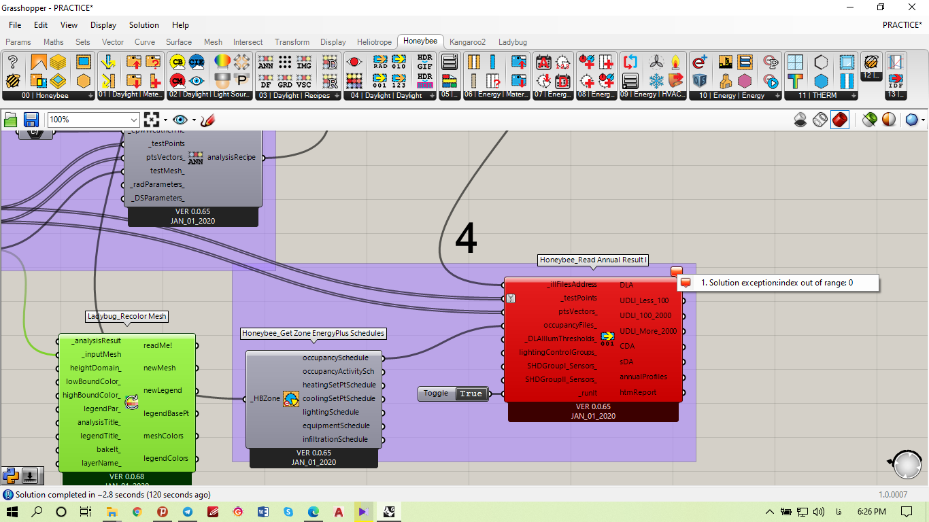The height and width of the screenshot is (522, 929).
Task: Toggle the Boolean Toggle True value
Action: 471,394
